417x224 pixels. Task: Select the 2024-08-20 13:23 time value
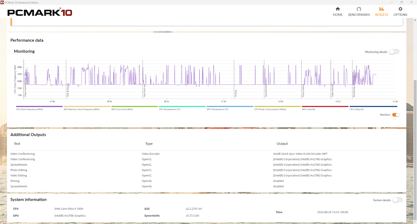click(333, 212)
